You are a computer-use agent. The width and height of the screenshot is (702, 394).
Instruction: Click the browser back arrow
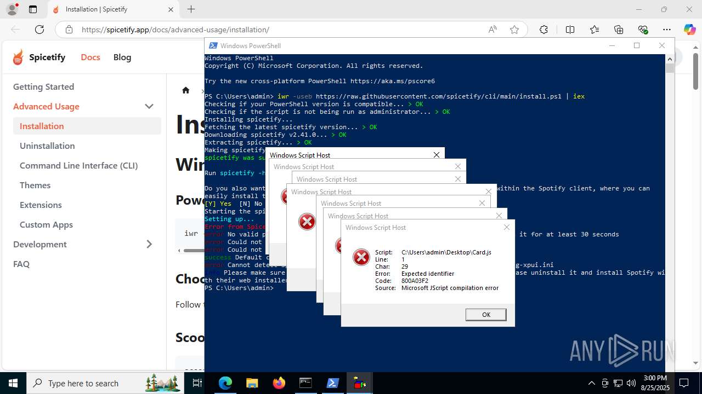pos(15,30)
